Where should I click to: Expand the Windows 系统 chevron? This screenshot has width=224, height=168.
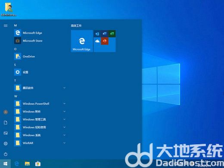(64, 135)
